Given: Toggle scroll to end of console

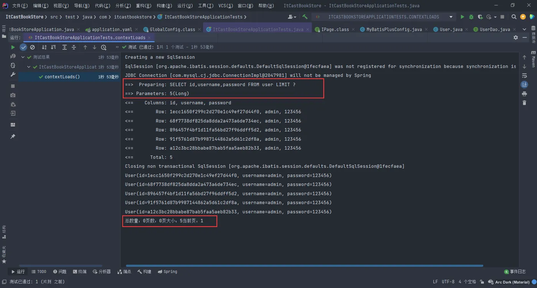Looking at the screenshot, I should [x=524, y=84].
